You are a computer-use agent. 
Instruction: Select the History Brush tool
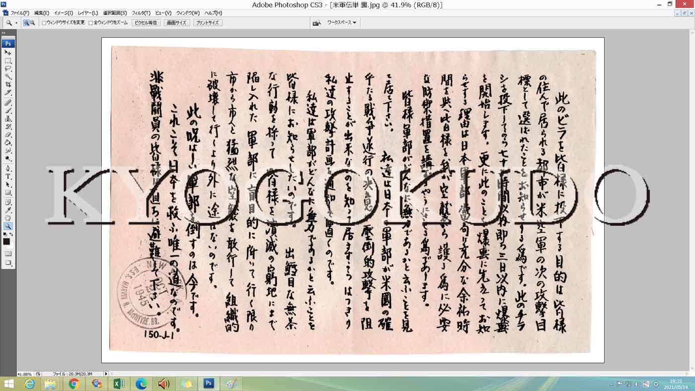[x=8, y=127]
